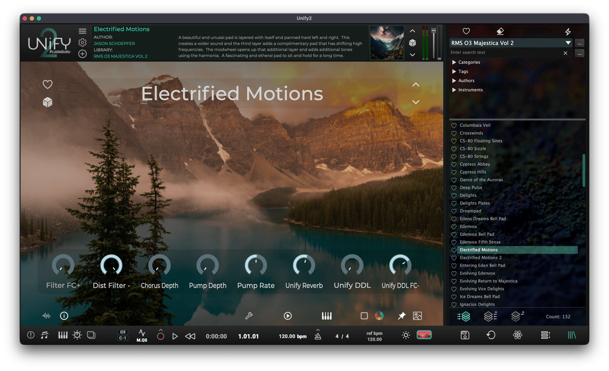The width and height of the screenshot is (609, 371).
Task: Click the Unify Reverb knob
Action: (304, 265)
